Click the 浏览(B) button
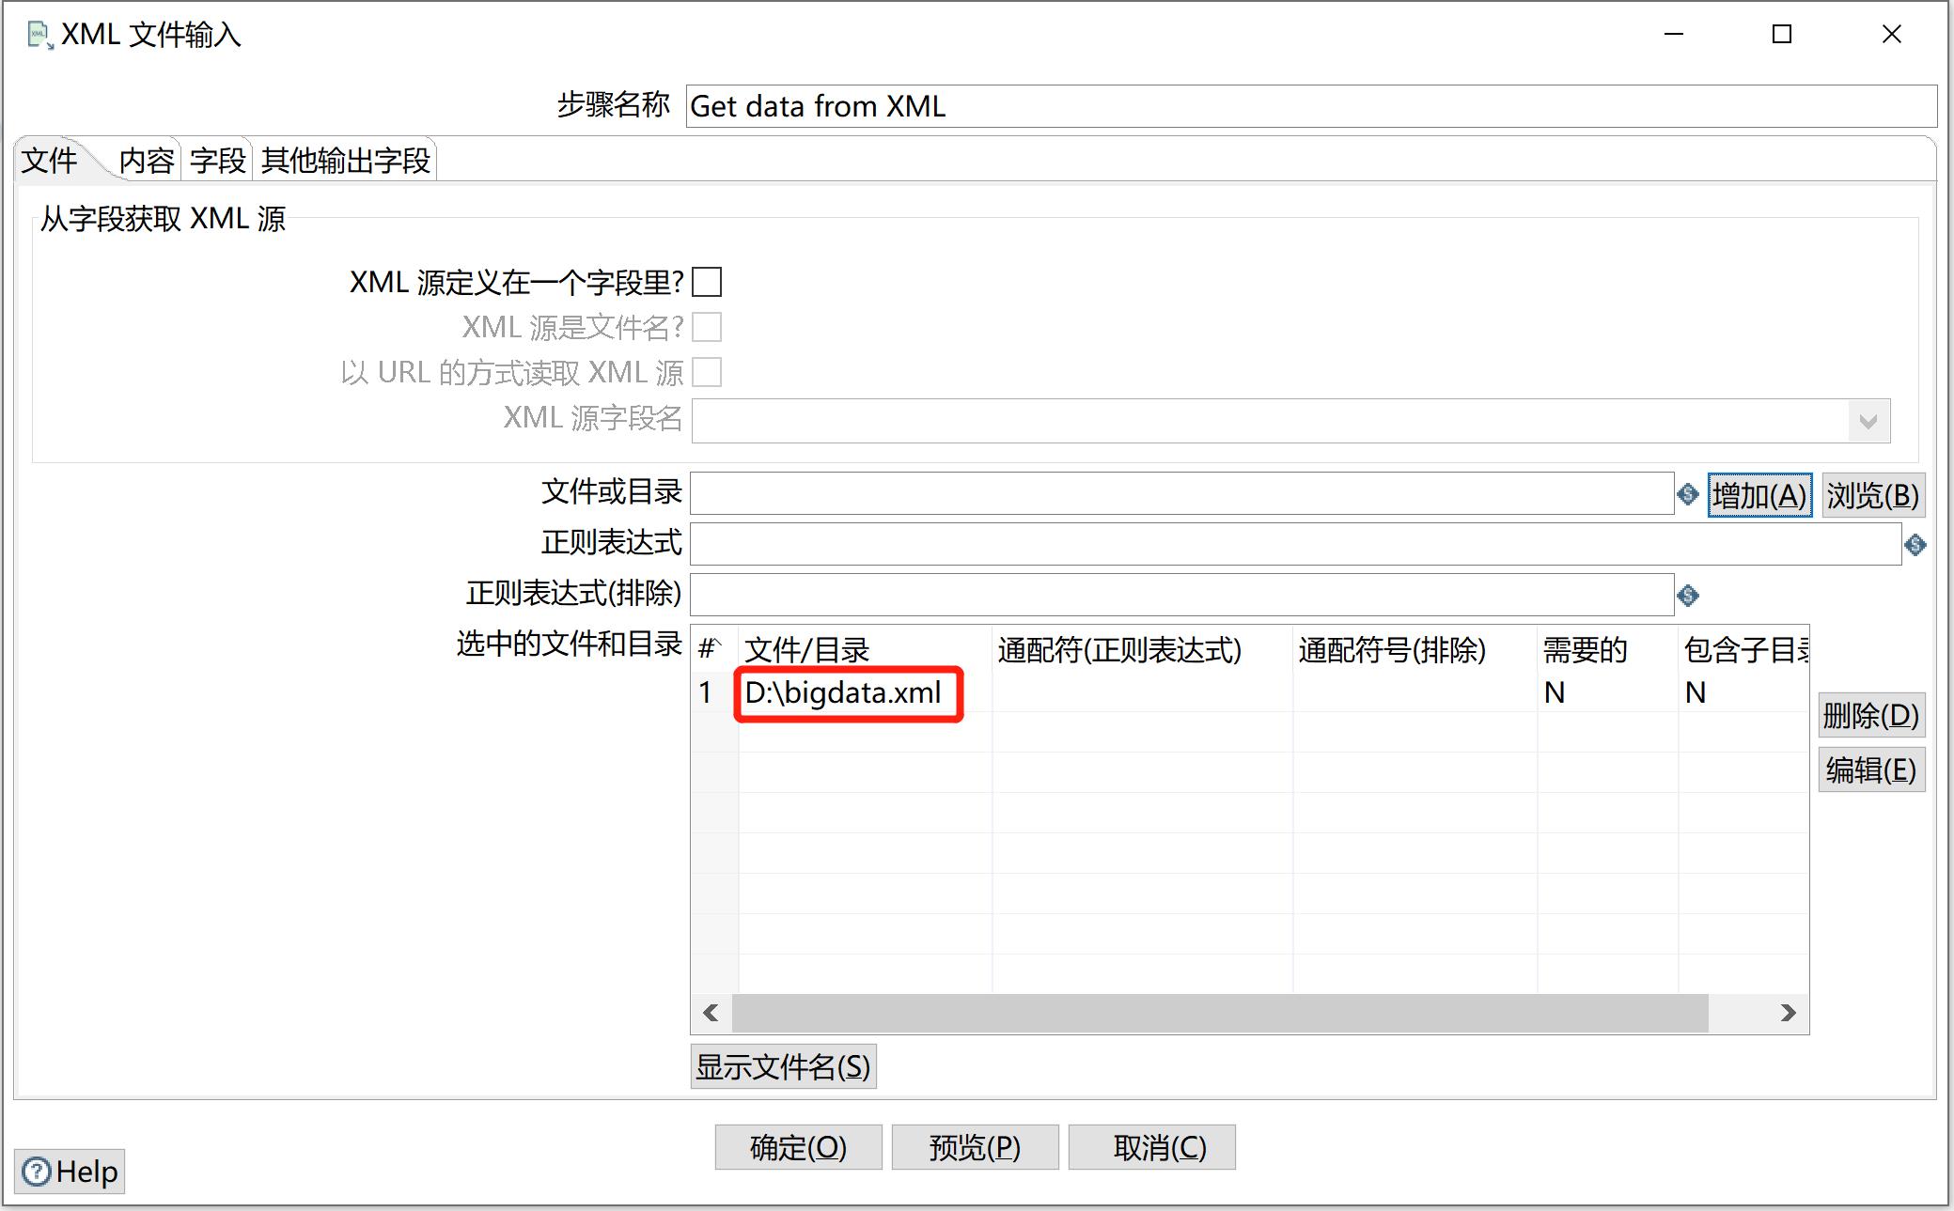 (1872, 495)
